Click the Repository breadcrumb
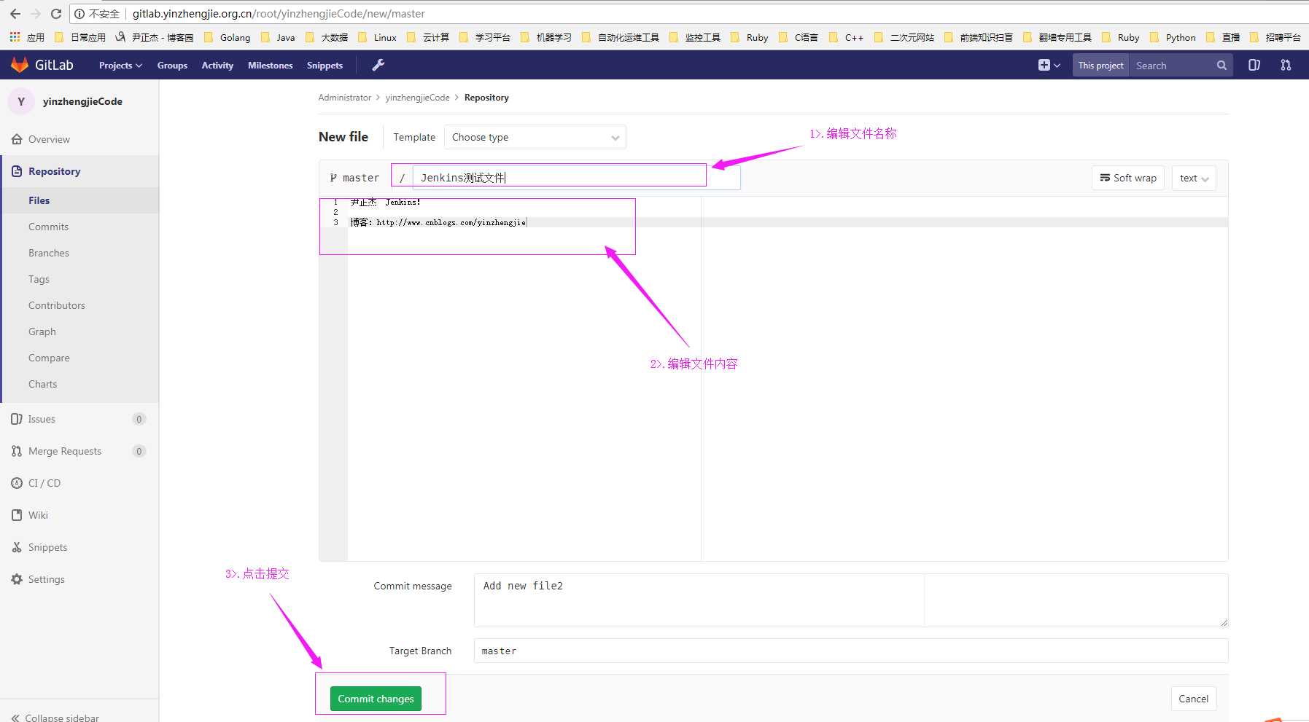This screenshot has width=1309, height=722. click(x=486, y=98)
